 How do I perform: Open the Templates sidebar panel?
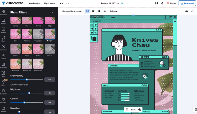pyautogui.click(x=3, y=13)
